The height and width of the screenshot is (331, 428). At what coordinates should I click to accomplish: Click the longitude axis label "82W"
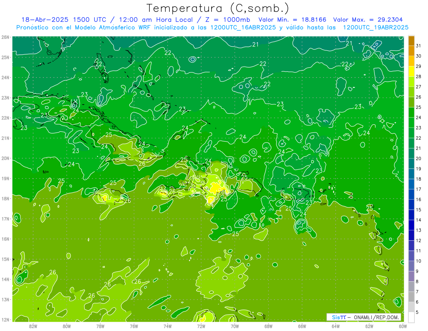click(x=33, y=326)
